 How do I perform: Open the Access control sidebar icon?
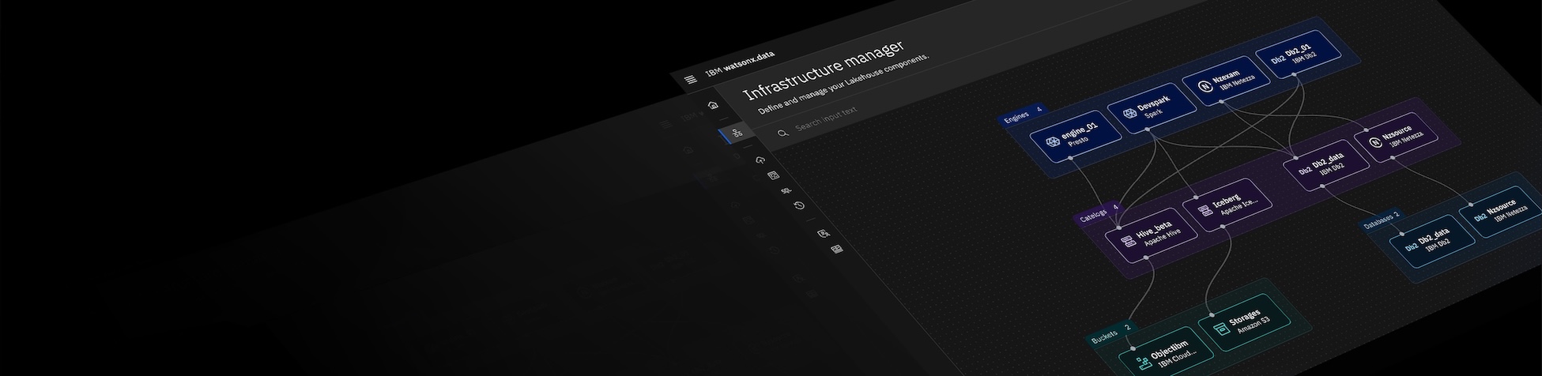coord(824,234)
